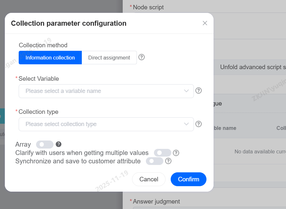The height and width of the screenshot is (209, 286).
Task: Click help icon beside Select Variable field
Action: [x=199, y=91]
